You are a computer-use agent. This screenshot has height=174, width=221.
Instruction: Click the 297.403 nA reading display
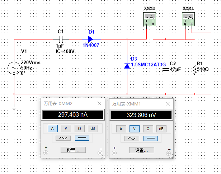tap(73, 115)
